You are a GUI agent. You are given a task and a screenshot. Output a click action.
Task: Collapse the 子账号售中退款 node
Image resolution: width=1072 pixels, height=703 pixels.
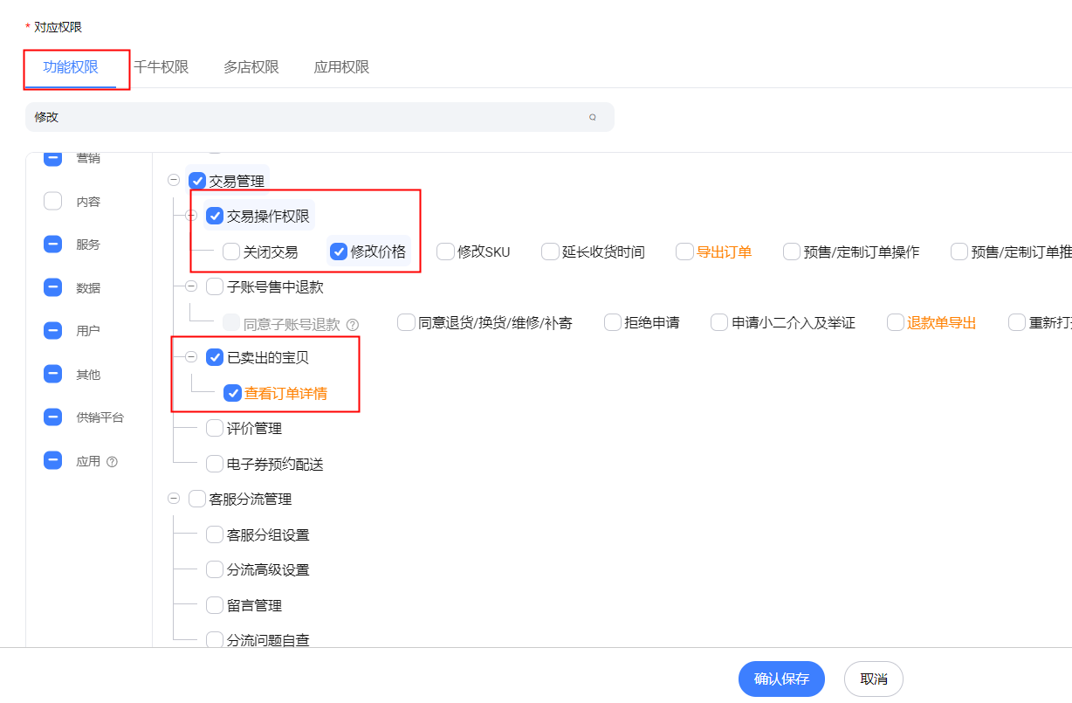click(191, 286)
